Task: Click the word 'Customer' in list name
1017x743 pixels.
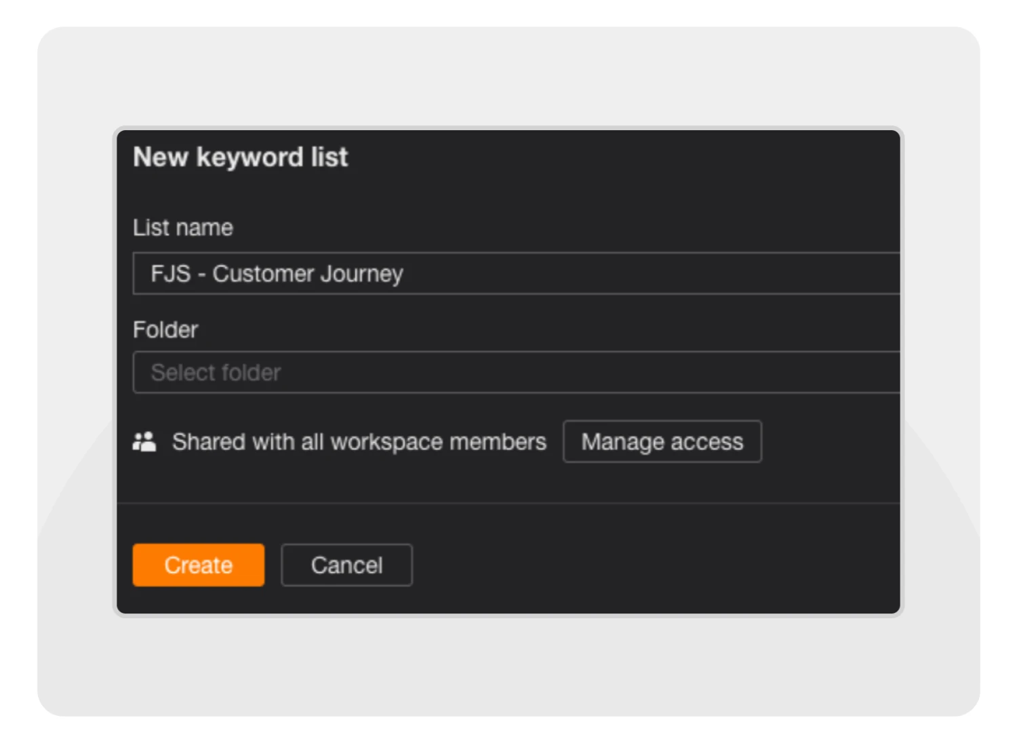Action: click(x=262, y=274)
